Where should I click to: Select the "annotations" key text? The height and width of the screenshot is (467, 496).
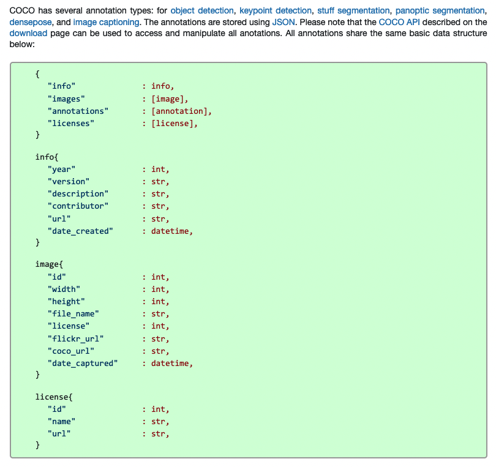(78, 111)
